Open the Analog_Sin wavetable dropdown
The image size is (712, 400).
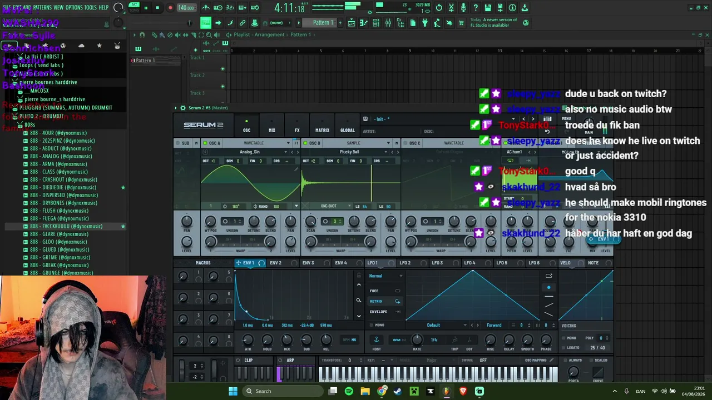[250, 152]
